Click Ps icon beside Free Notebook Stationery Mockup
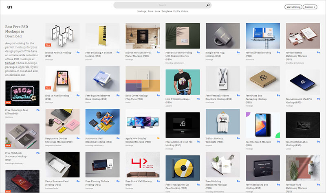Viewport: 326px width, 193px height. (x=38, y=153)
